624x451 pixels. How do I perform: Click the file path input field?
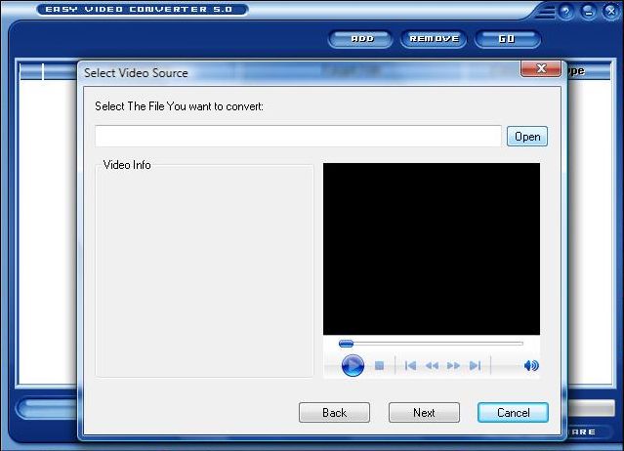[x=298, y=137]
